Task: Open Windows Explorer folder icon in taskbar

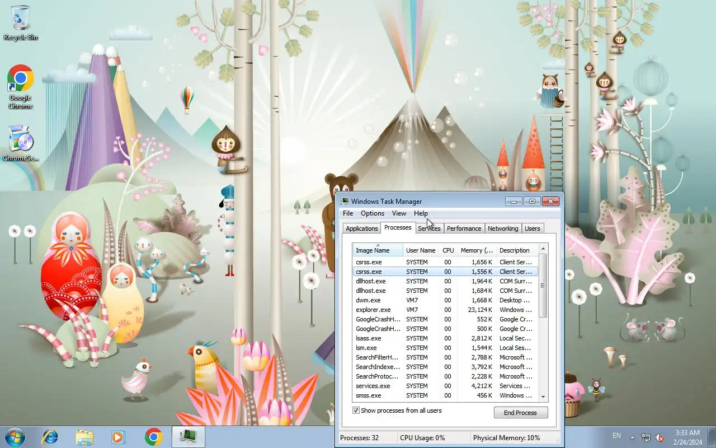Action: click(84, 437)
